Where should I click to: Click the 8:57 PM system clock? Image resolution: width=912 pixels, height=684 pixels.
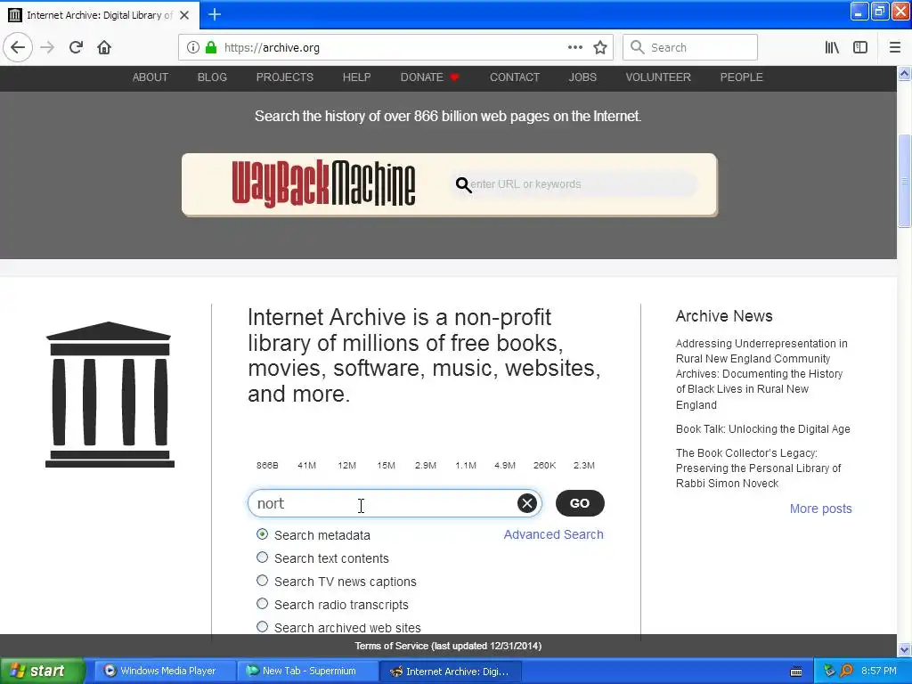[879, 671]
